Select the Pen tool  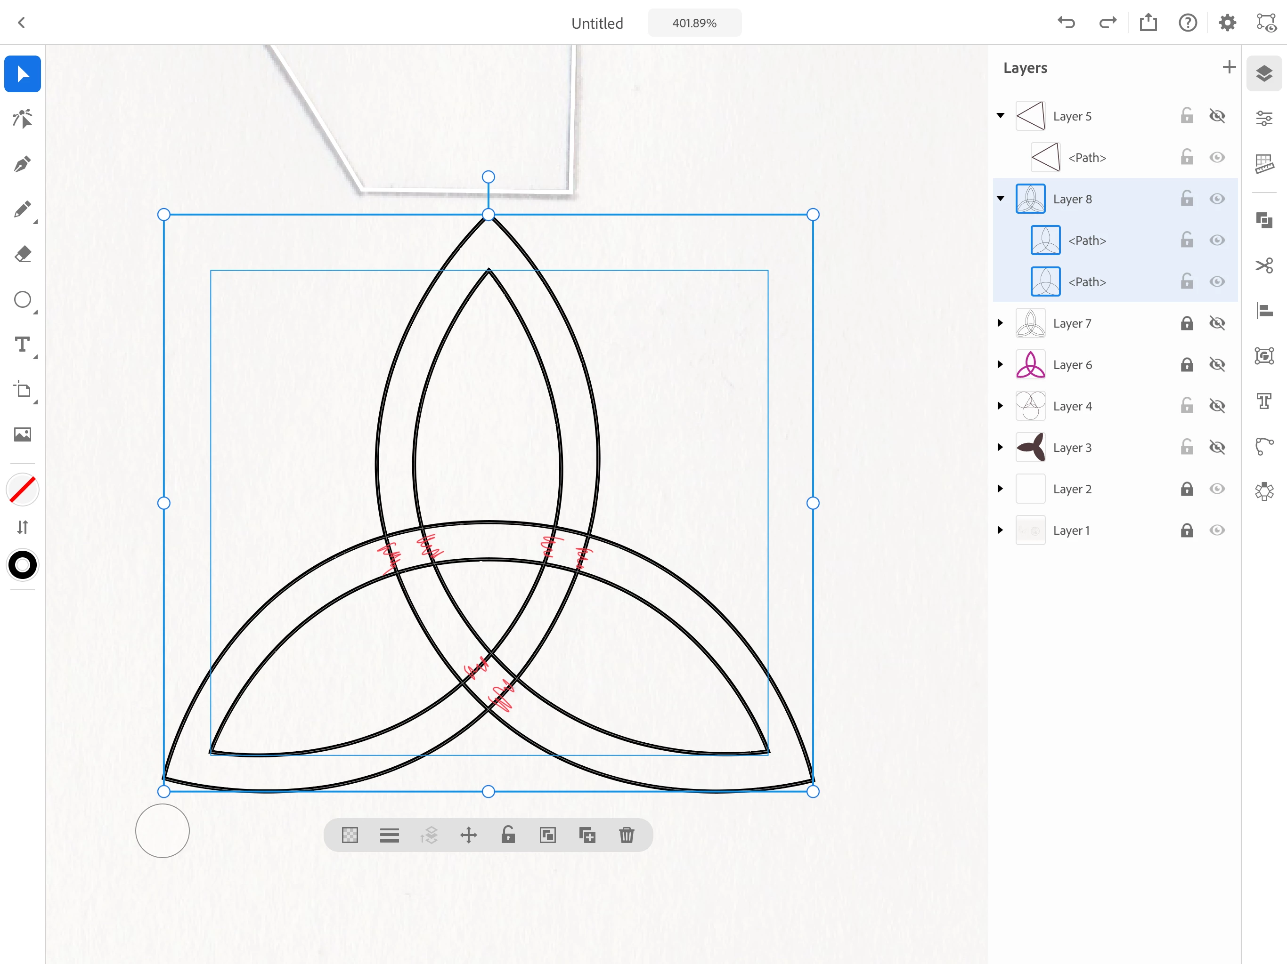(x=22, y=164)
